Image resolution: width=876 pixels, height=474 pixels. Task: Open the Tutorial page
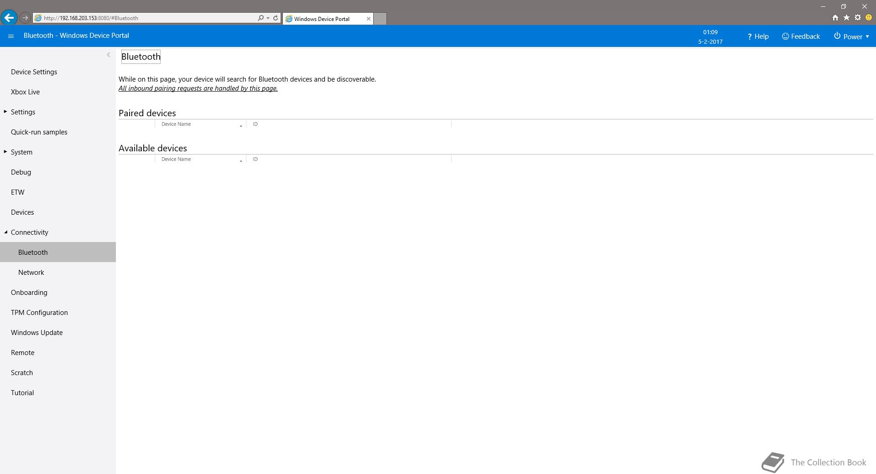click(x=22, y=393)
